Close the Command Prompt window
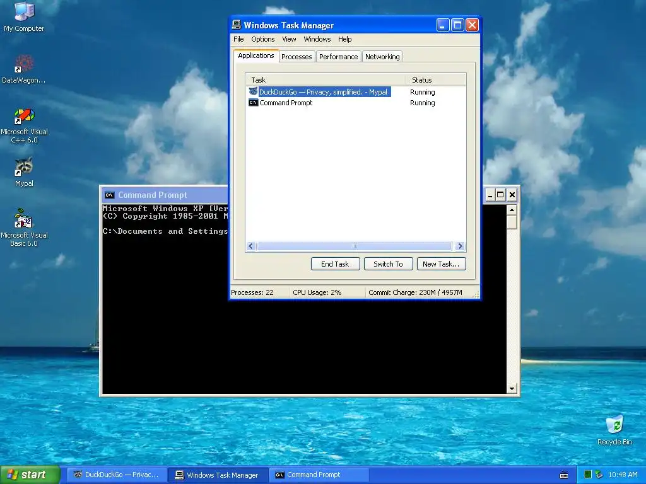646x484 pixels. point(512,195)
